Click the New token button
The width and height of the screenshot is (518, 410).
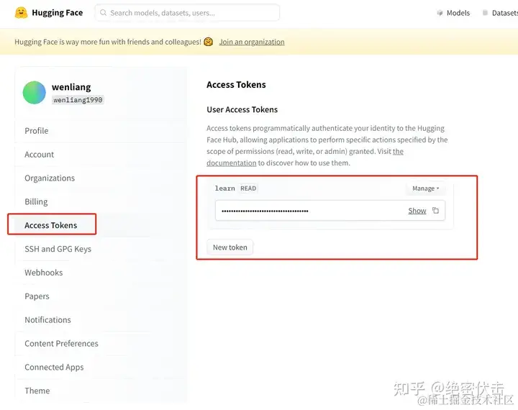230,247
